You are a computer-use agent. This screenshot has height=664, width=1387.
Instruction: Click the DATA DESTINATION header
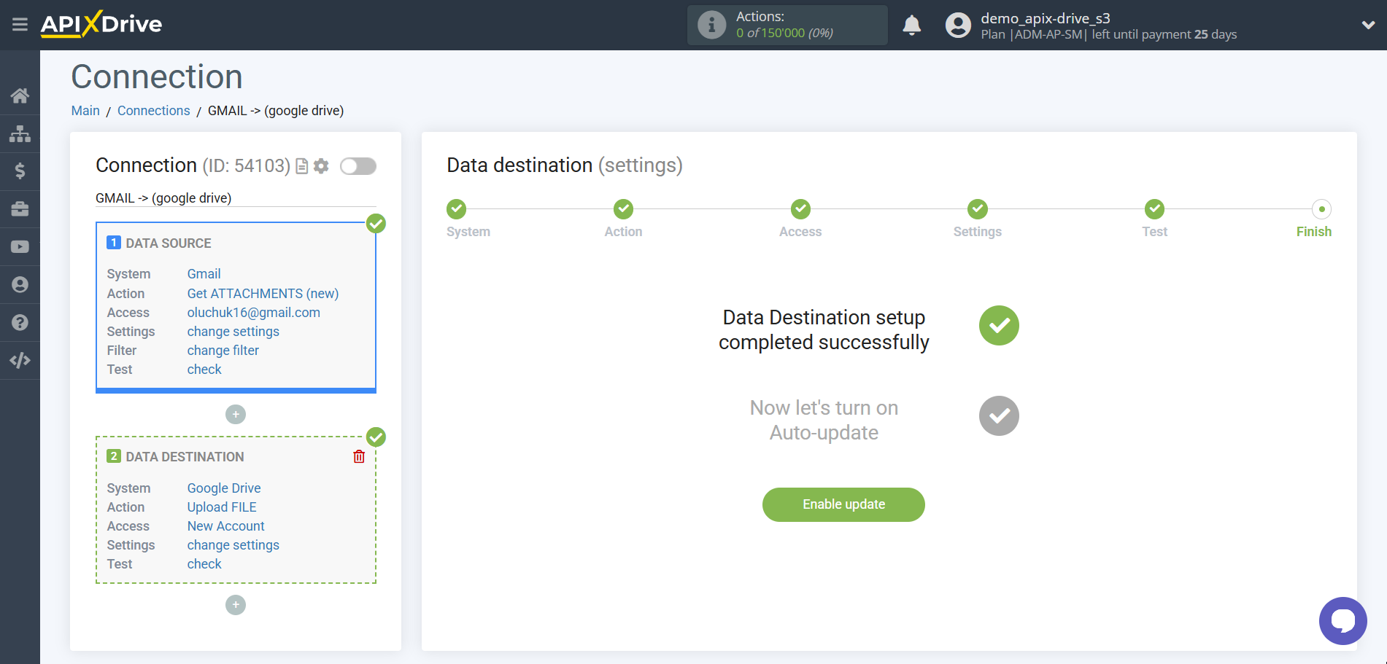click(185, 457)
